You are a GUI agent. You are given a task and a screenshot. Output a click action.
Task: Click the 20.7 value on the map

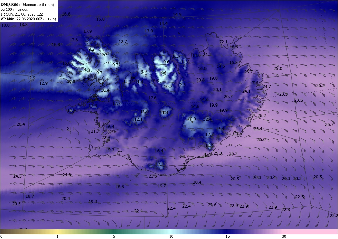(228, 96)
